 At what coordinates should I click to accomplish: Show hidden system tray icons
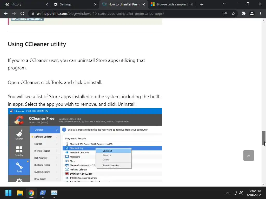pos(228,193)
